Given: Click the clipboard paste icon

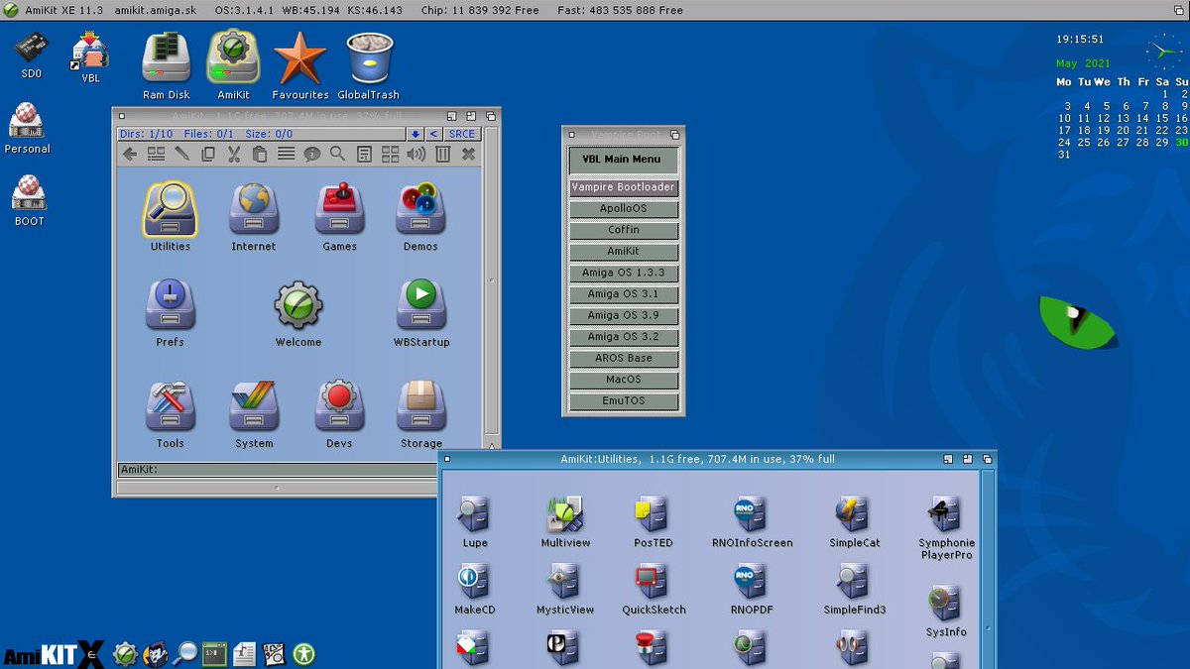Looking at the screenshot, I should point(260,154).
